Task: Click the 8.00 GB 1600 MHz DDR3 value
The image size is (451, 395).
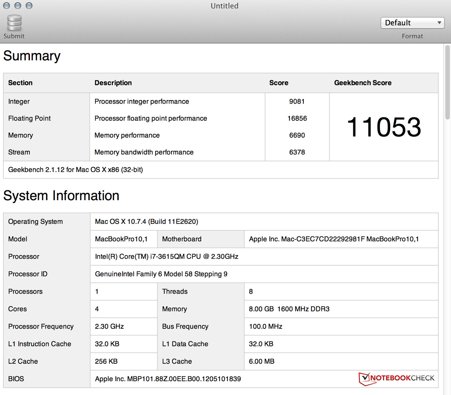Action: pos(289,309)
